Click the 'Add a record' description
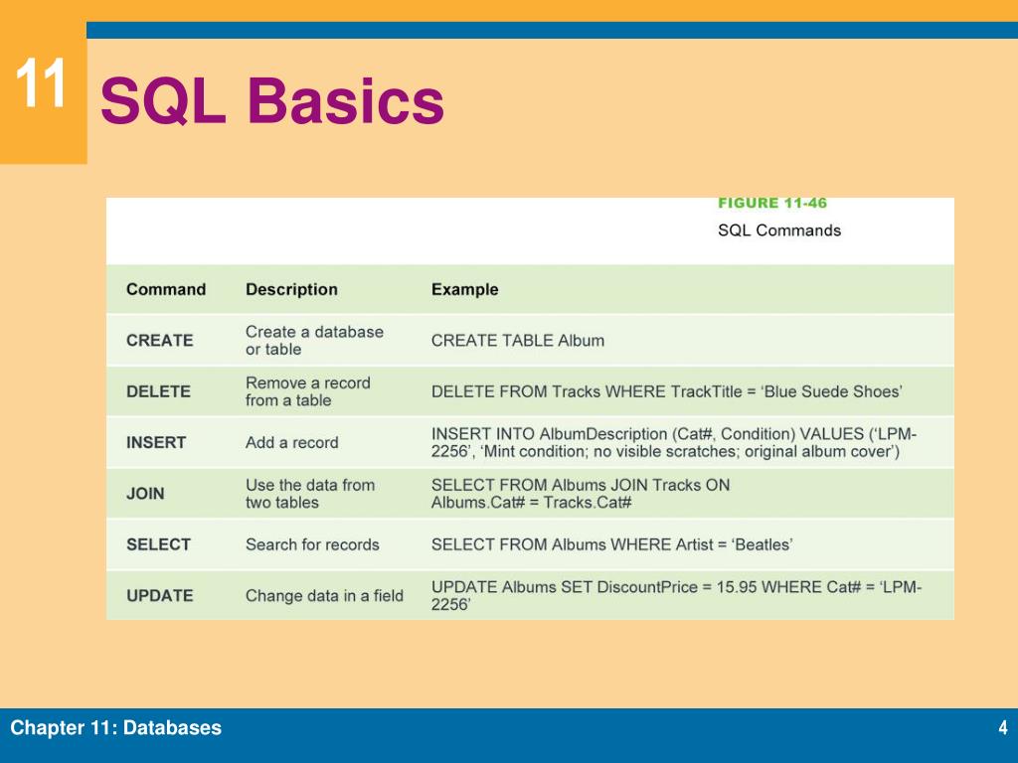 [x=291, y=442]
